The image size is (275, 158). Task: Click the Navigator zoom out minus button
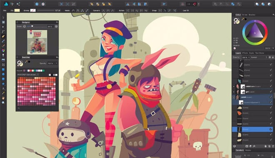tap(25, 27)
